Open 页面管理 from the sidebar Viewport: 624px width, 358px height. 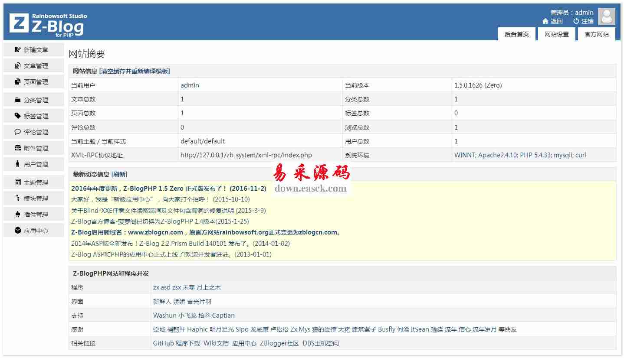(33, 82)
